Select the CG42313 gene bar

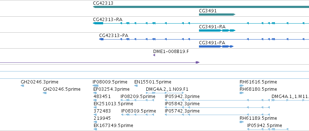(201, 7)
